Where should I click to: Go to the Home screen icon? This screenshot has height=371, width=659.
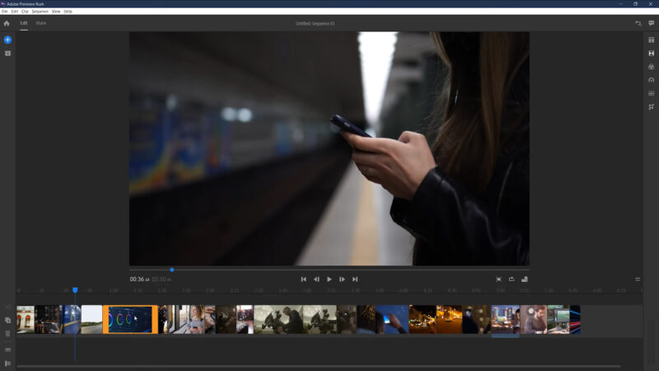[7, 23]
